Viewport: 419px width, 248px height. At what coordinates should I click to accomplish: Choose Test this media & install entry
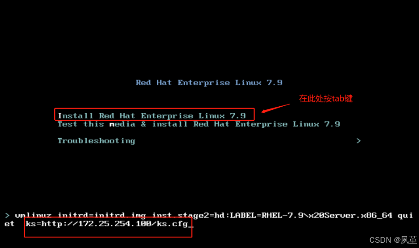click(199, 124)
